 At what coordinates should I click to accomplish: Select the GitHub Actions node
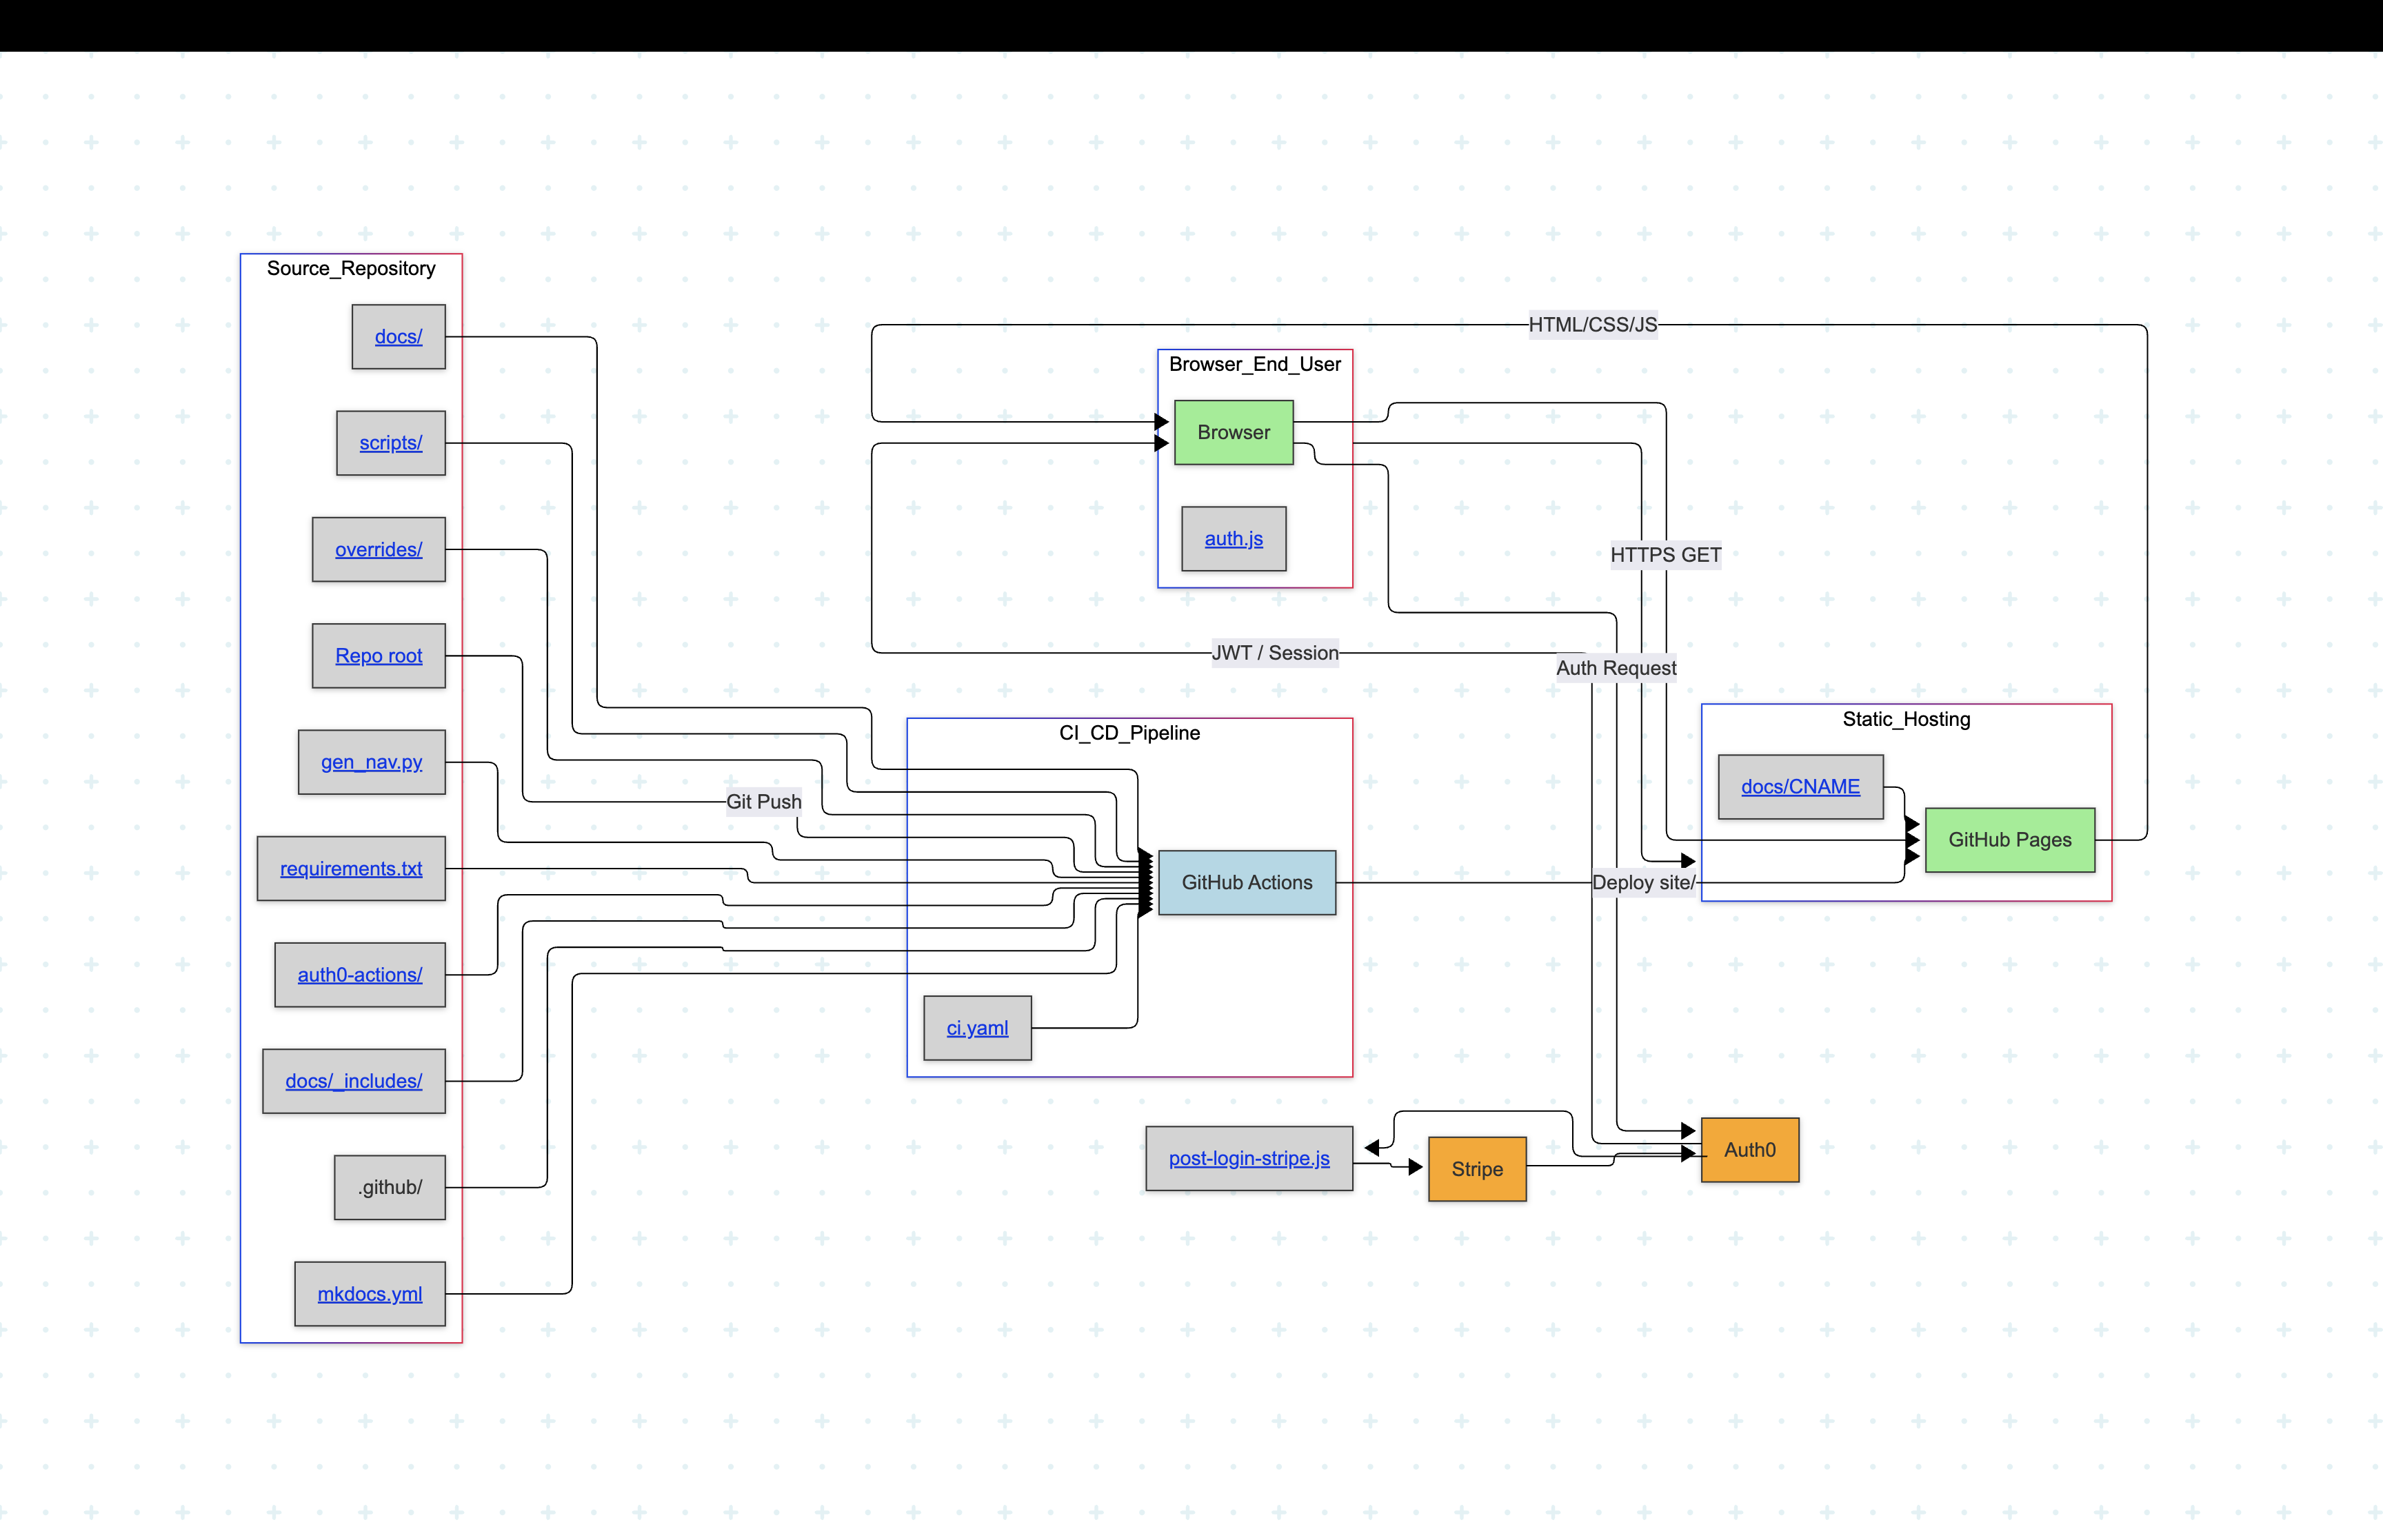click(1246, 882)
